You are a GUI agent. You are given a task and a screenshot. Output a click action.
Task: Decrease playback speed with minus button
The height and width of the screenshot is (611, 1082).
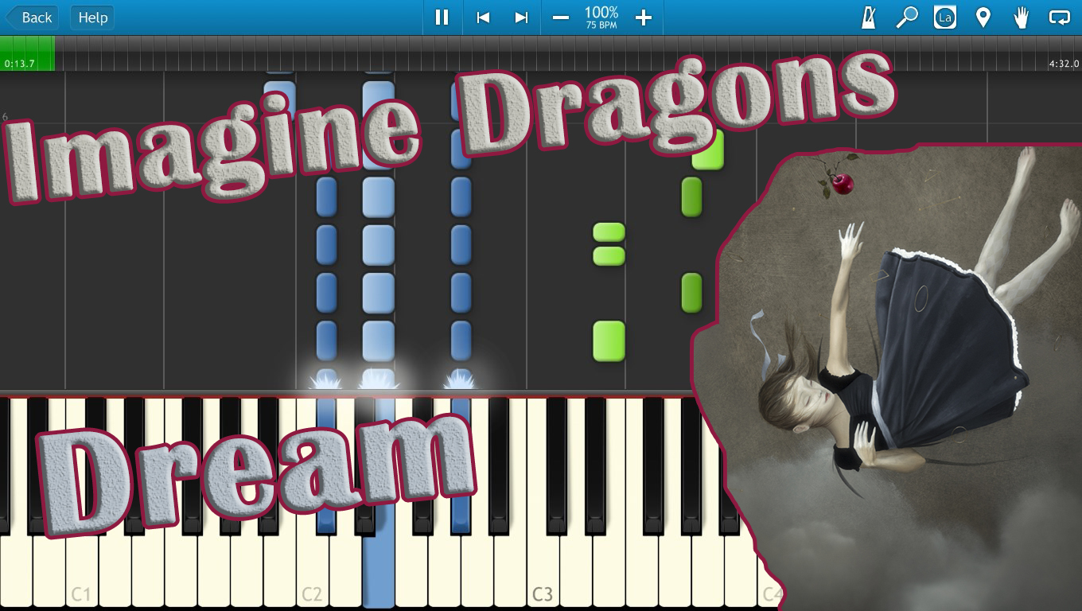(x=561, y=18)
